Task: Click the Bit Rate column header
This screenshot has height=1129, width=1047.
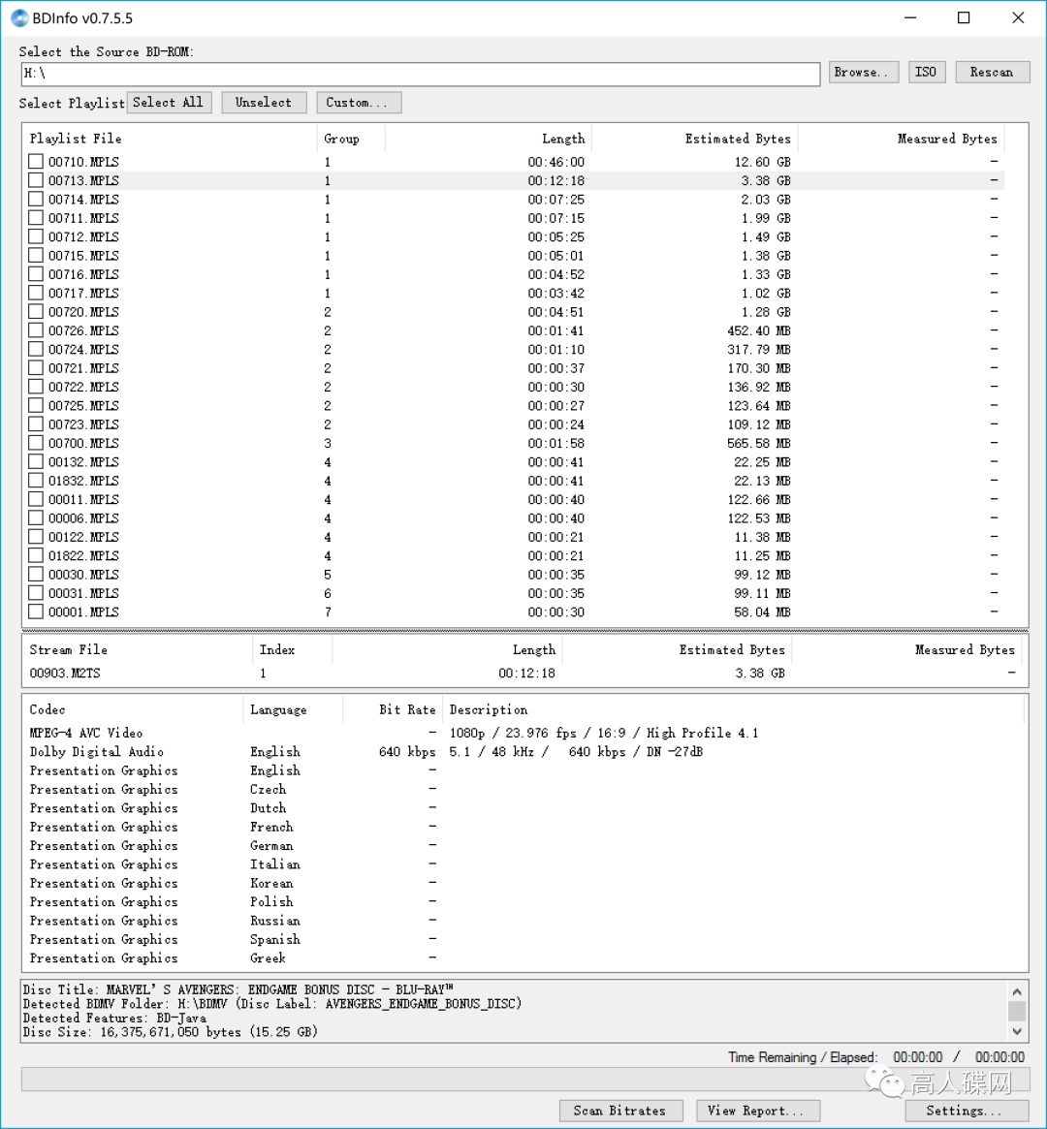Action: (x=393, y=709)
